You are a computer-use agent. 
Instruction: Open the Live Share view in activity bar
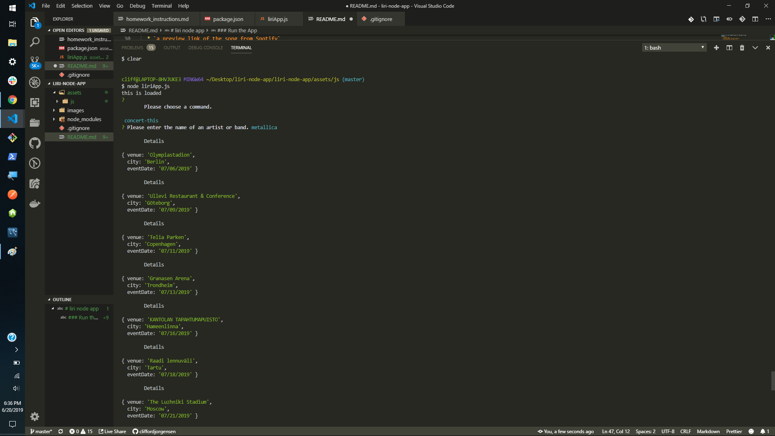click(x=35, y=183)
